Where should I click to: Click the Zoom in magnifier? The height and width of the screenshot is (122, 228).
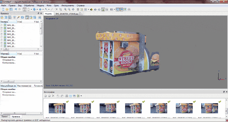(x=65, y=9)
